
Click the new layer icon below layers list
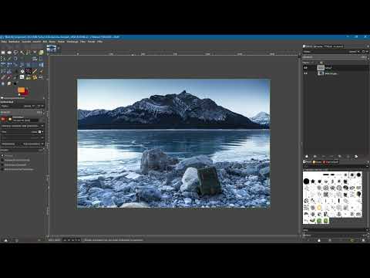point(307,156)
